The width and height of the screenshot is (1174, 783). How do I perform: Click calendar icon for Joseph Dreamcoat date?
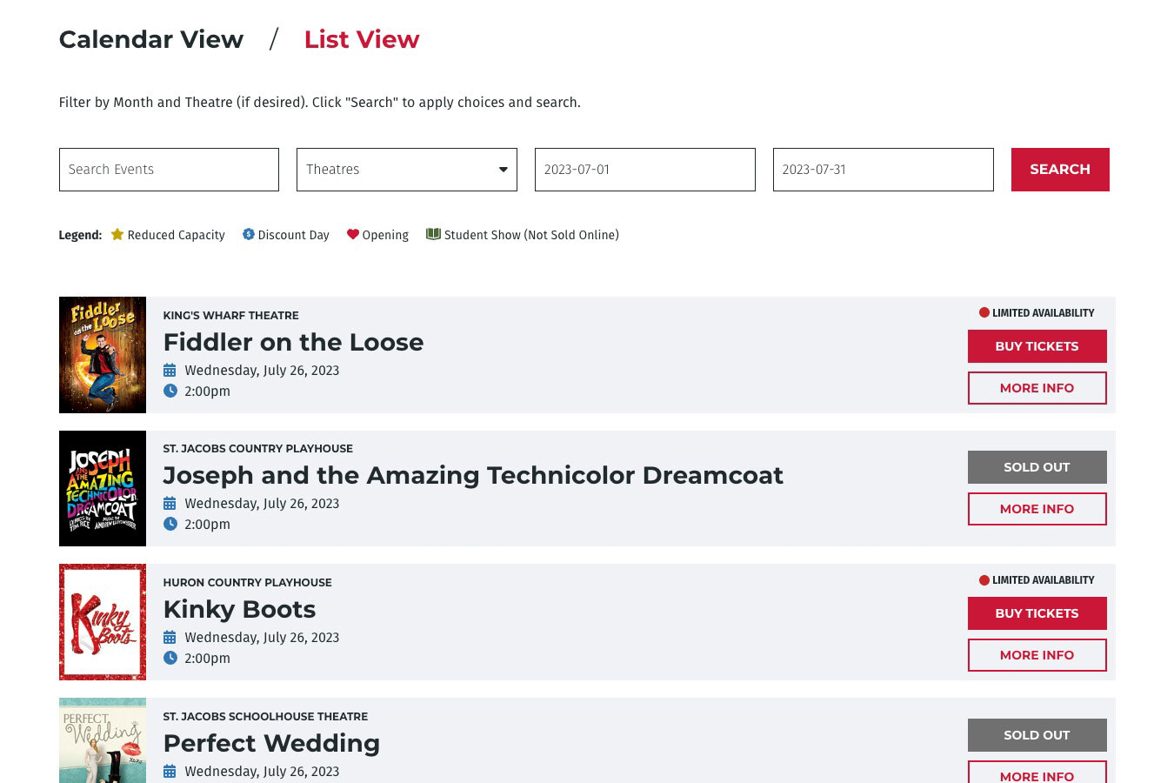pyautogui.click(x=170, y=504)
